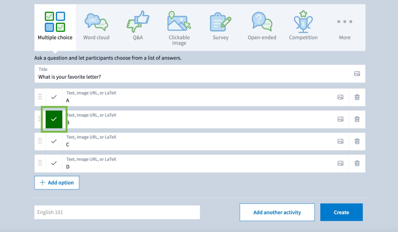Select the Survey activity icon

[x=220, y=22]
